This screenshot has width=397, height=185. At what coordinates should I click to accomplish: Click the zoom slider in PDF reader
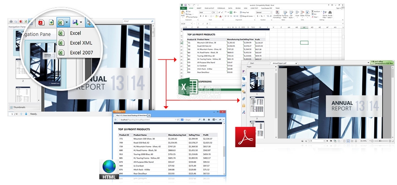381,141
